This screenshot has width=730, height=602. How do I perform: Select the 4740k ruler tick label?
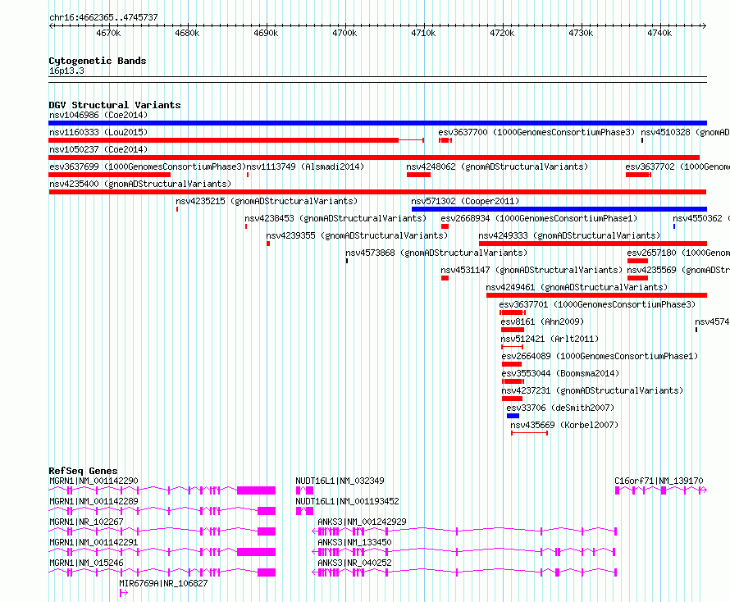(659, 33)
